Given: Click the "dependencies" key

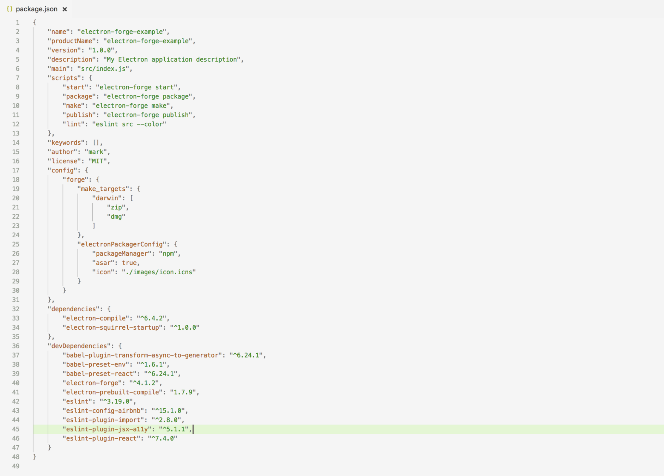Looking at the screenshot, I should 74,309.
